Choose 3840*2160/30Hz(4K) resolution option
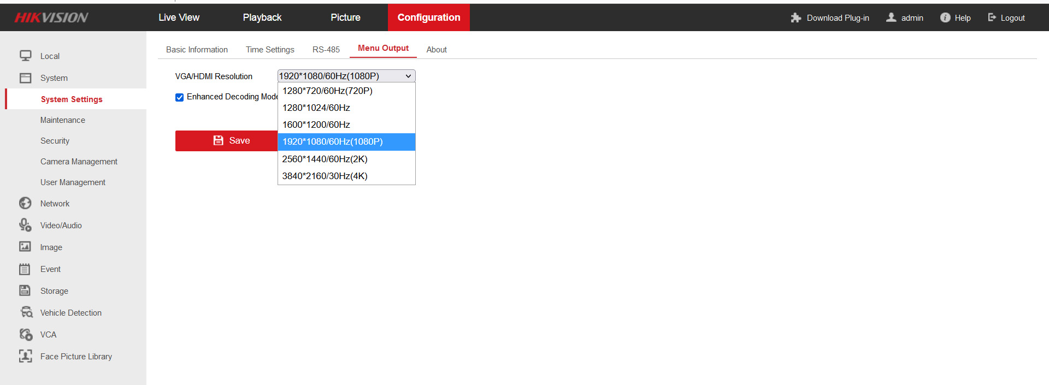Viewport: 1049px width, 385px height. tap(325, 176)
